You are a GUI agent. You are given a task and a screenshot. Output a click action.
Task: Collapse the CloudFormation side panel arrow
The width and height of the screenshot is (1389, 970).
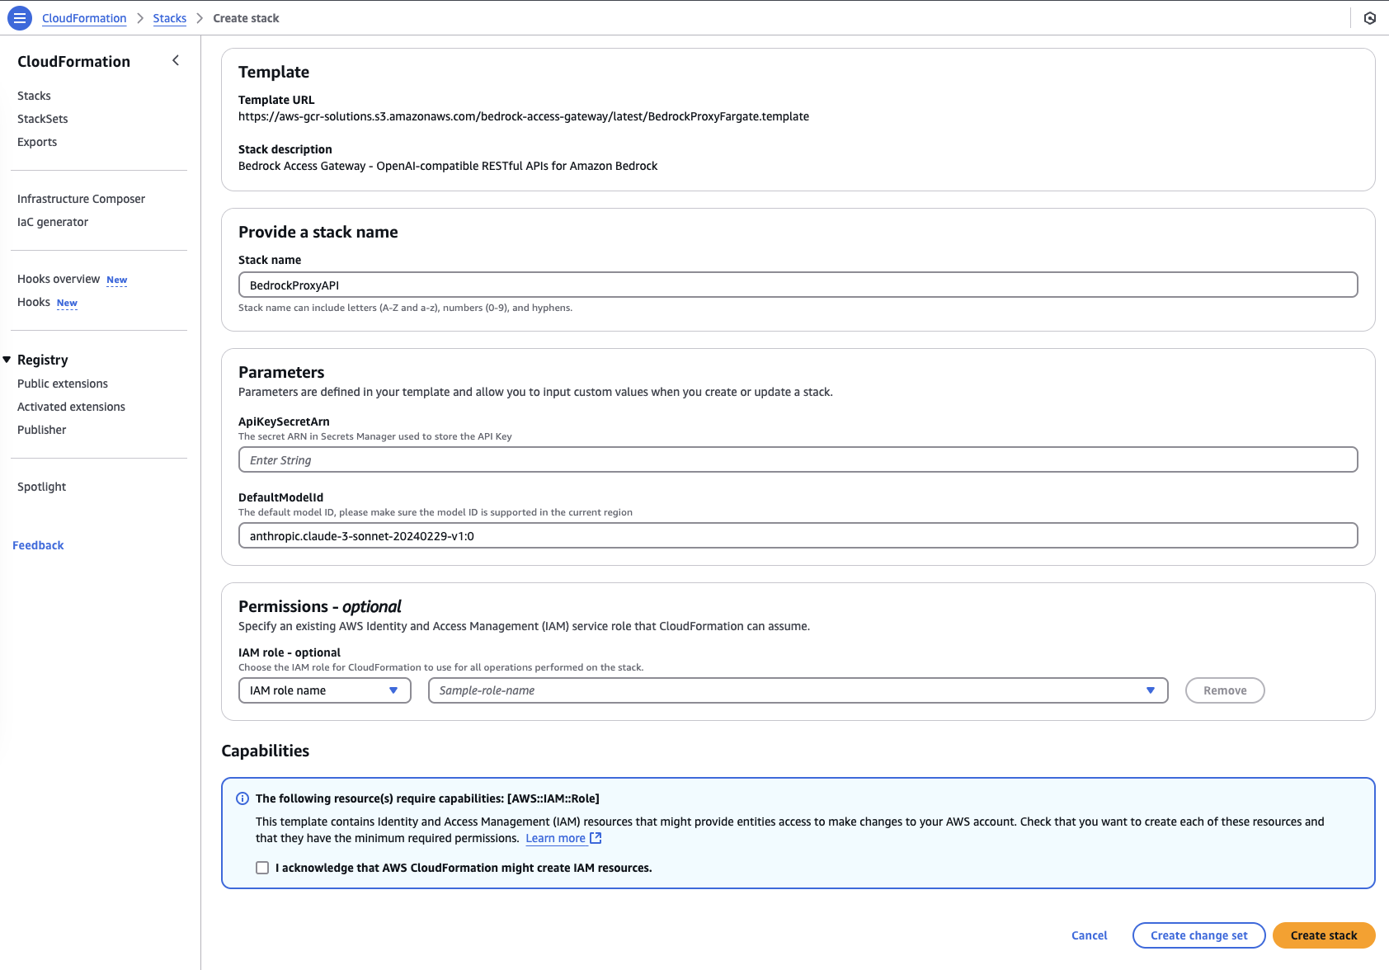tap(176, 60)
